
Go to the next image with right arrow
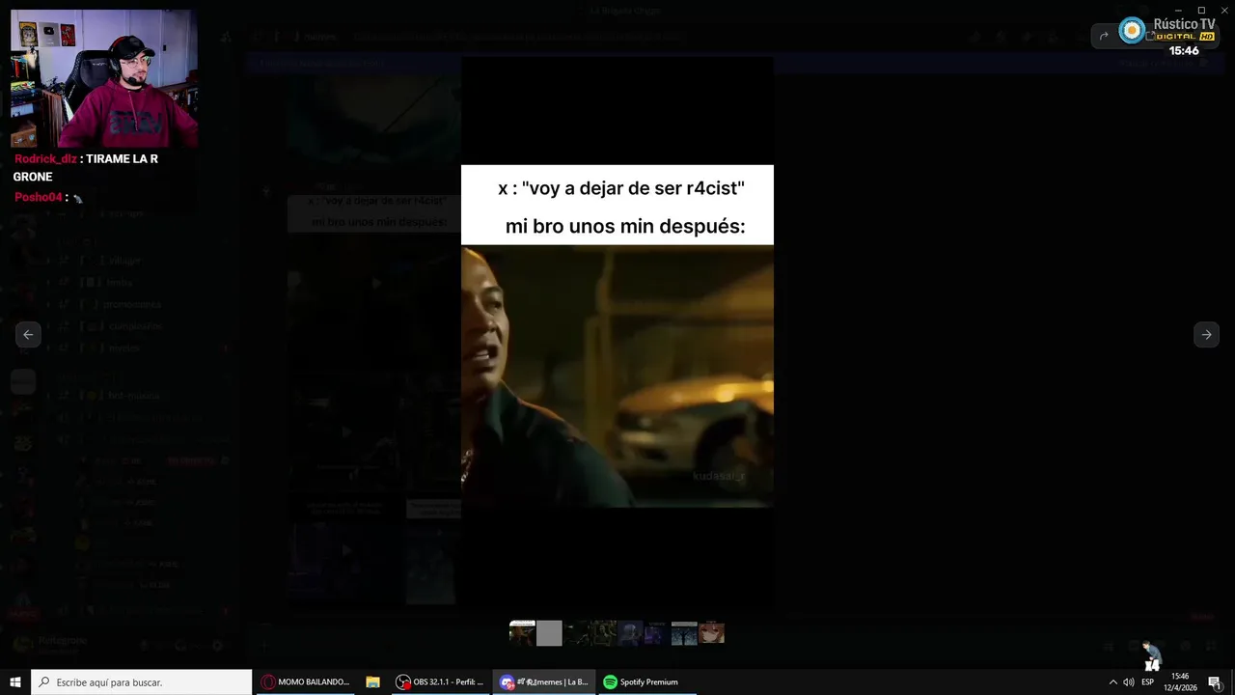tap(1206, 334)
